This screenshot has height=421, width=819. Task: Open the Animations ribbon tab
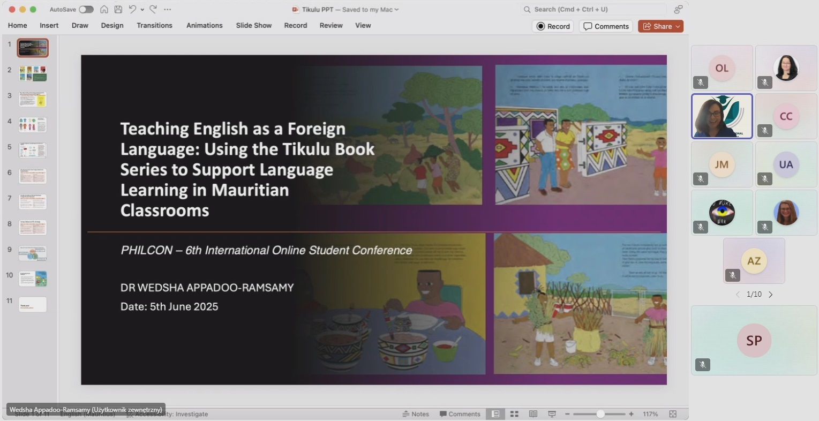click(205, 25)
